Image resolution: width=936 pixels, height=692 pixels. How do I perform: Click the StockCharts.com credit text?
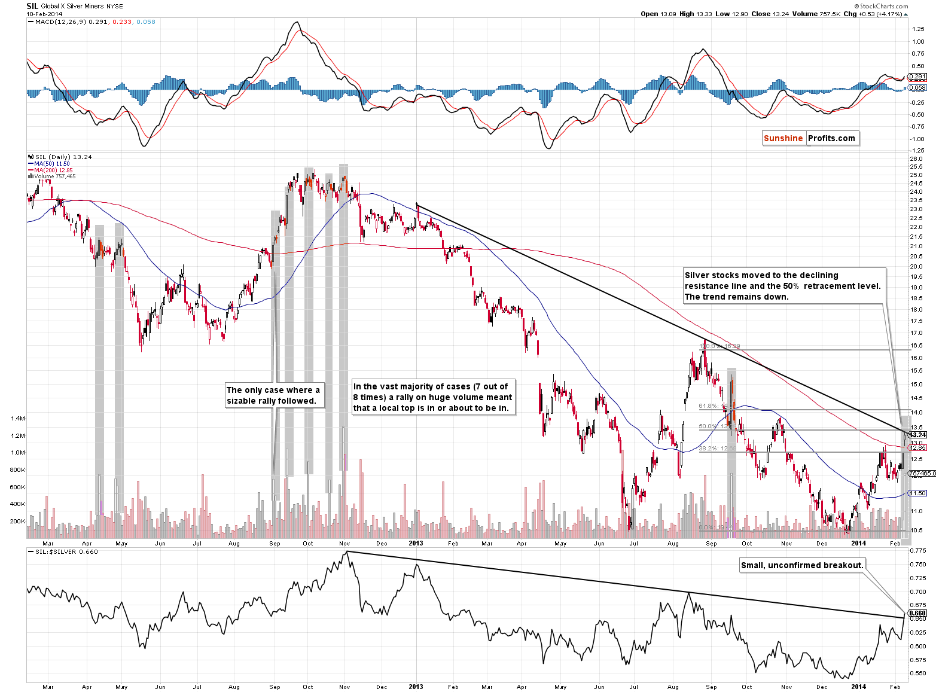pos(881,6)
